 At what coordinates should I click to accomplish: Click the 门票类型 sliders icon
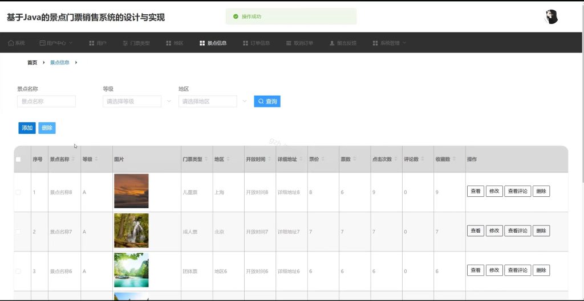pyautogui.click(x=125, y=43)
